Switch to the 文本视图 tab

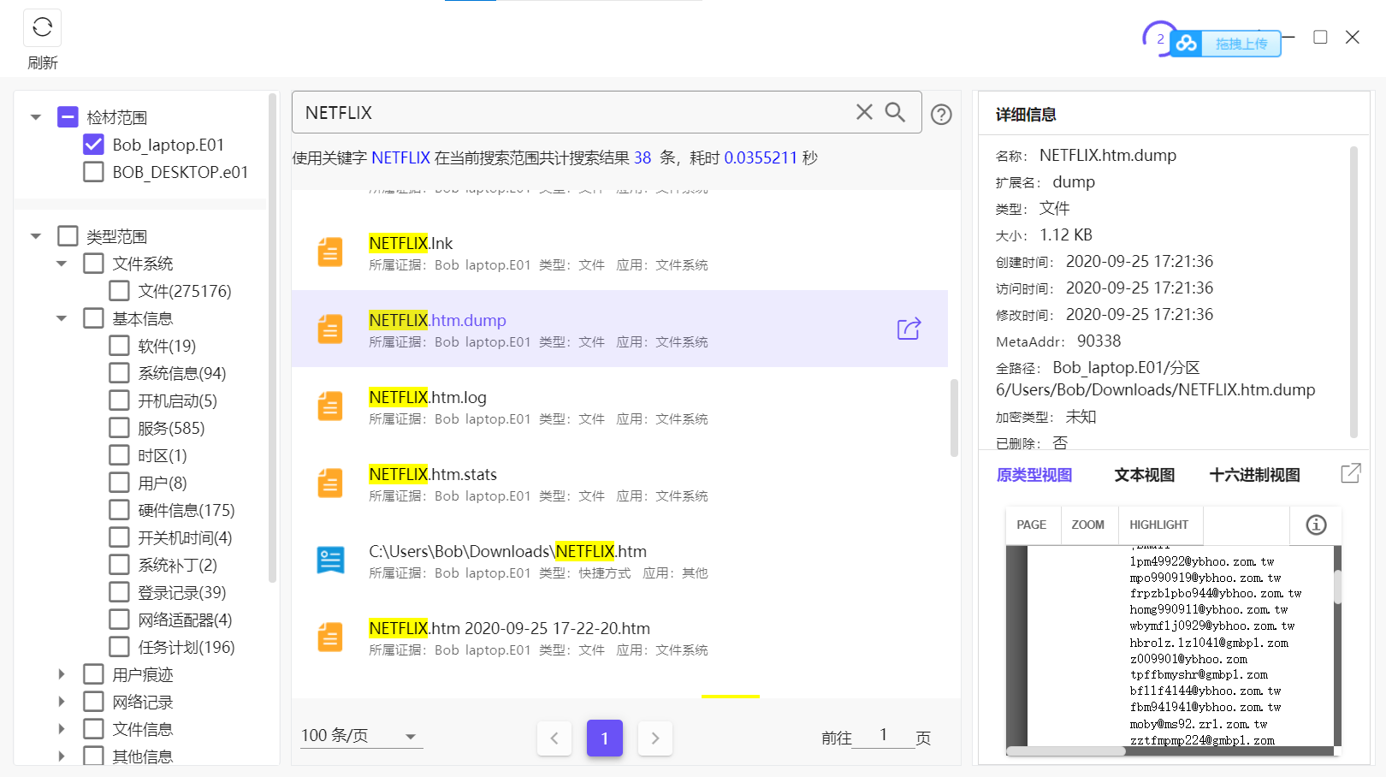pyautogui.click(x=1144, y=475)
